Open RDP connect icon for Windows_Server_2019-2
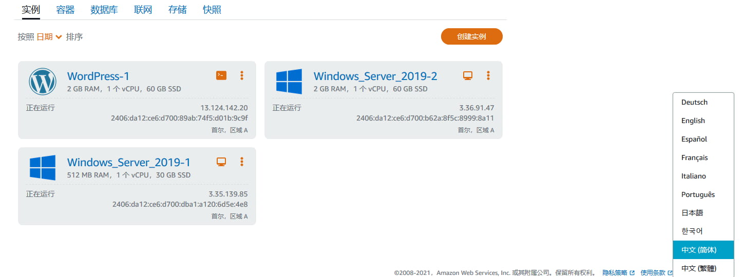This screenshot has width=743, height=277. click(x=467, y=75)
